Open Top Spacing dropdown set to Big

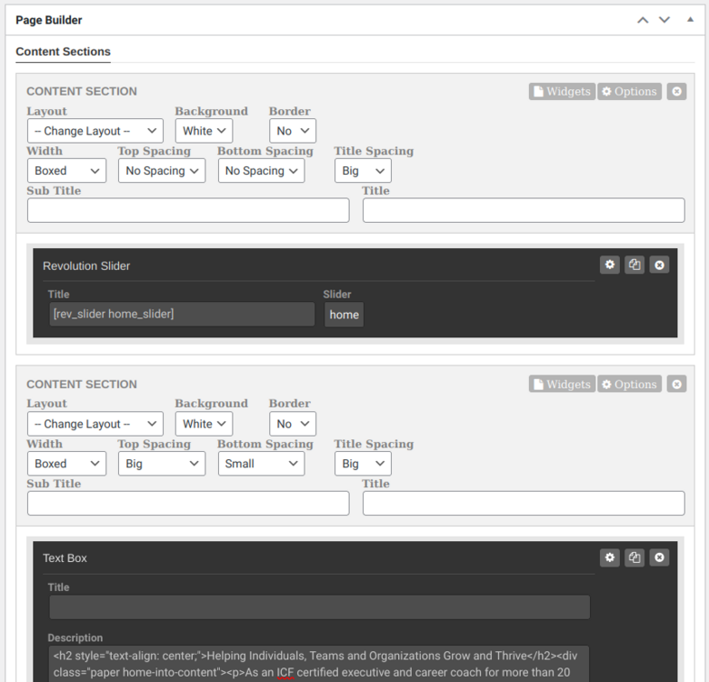pos(162,464)
